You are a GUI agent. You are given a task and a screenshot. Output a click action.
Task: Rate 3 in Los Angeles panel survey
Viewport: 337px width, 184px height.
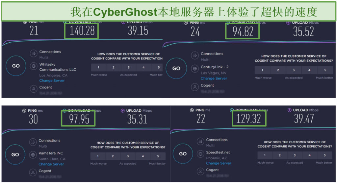(129, 67)
